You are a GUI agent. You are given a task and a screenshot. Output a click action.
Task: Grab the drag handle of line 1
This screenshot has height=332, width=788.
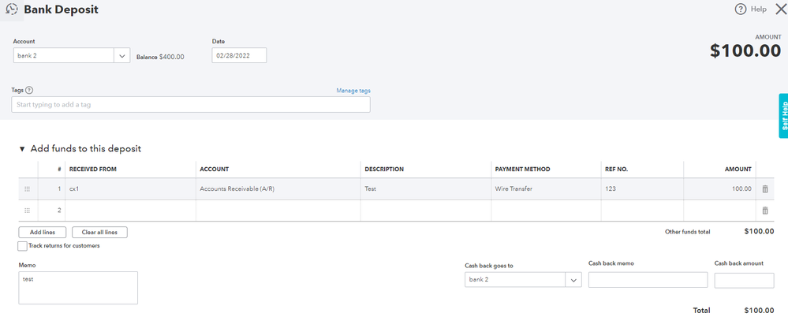[x=28, y=189]
